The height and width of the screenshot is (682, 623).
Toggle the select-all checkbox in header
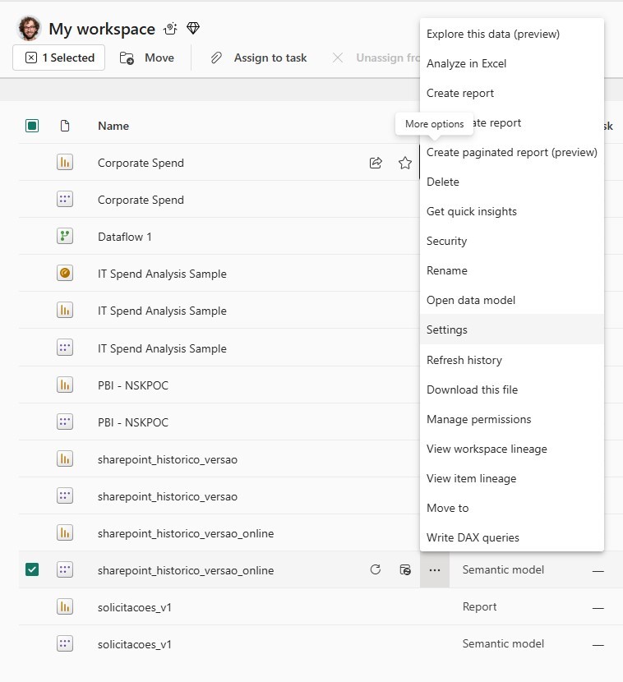pyautogui.click(x=31, y=125)
